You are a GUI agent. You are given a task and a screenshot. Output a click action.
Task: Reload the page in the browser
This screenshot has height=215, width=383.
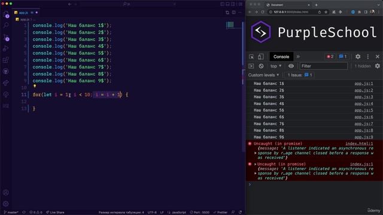tap(263, 12)
